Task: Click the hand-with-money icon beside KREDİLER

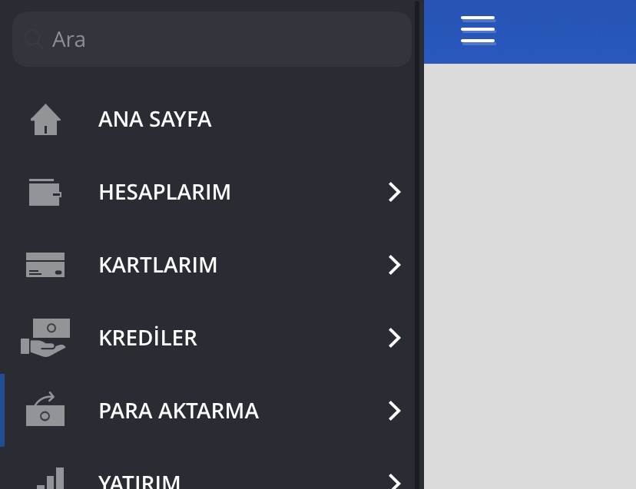Action: click(x=45, y=338)
